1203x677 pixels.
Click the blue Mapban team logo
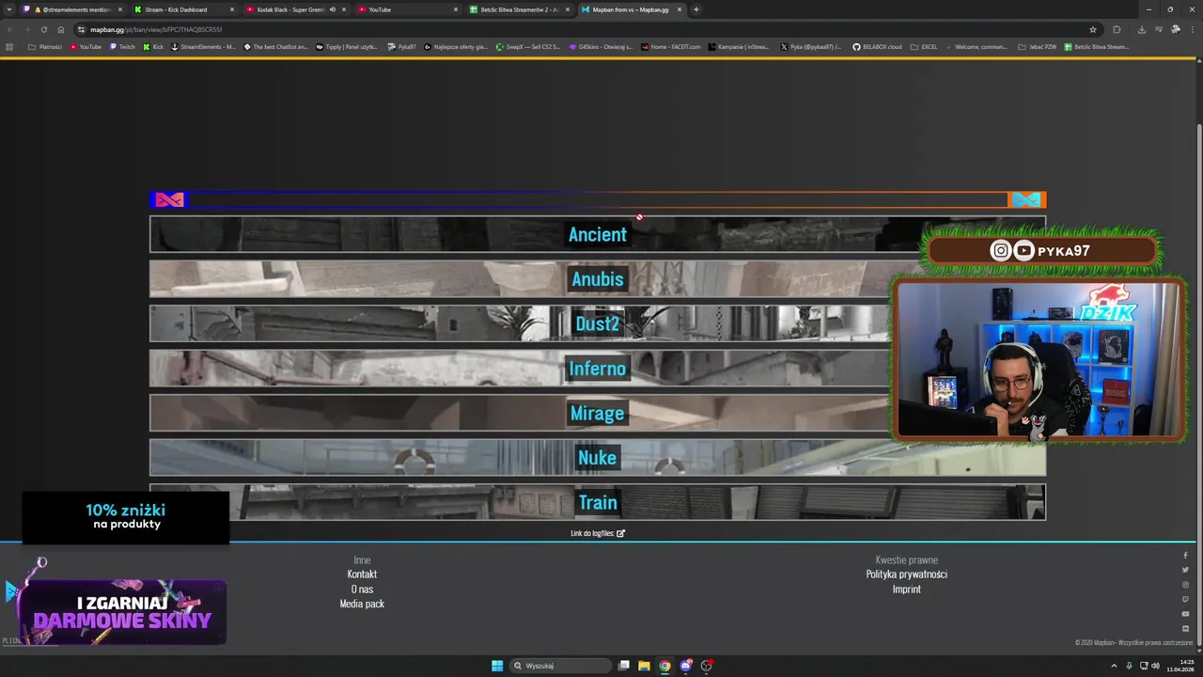point(1026,199)
